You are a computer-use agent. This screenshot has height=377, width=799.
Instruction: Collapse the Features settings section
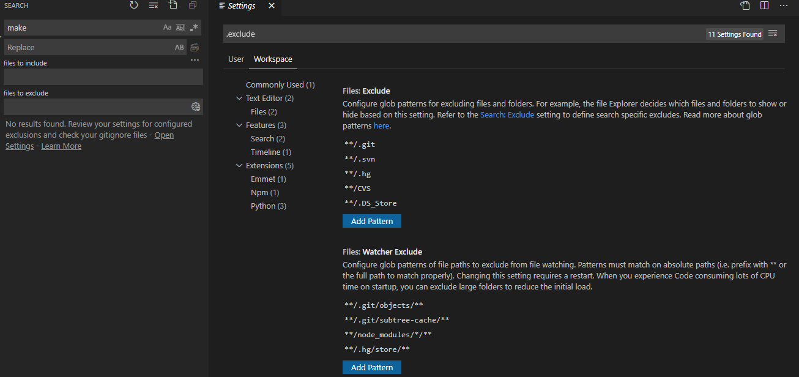pos(239,125)
